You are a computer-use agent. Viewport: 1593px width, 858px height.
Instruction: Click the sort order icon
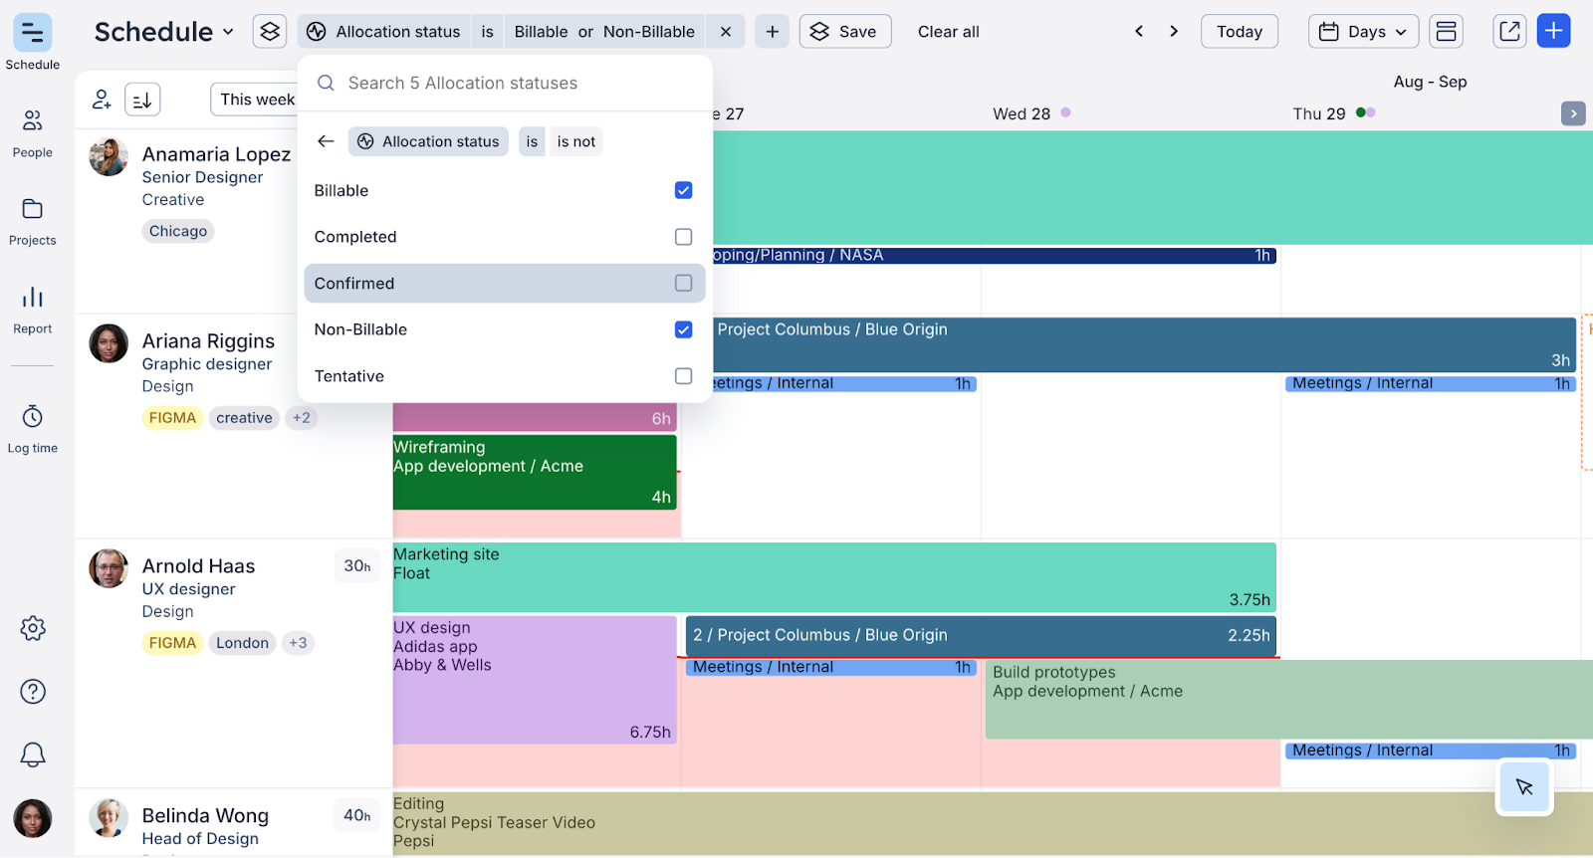click(x=142, y=100)
